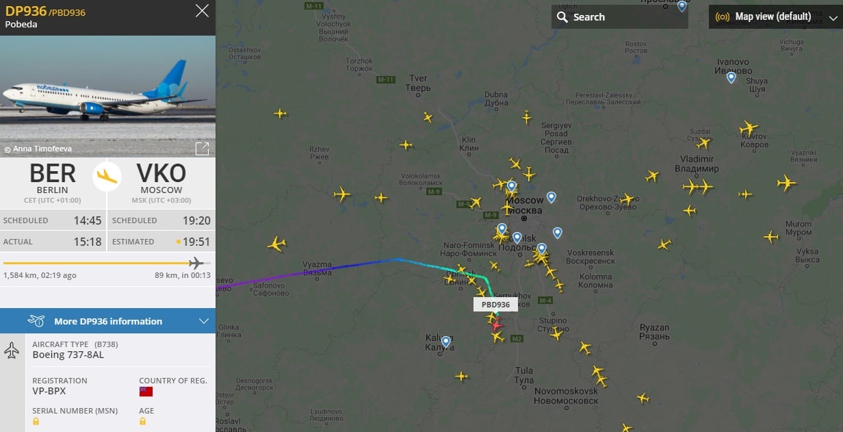The width and height of the screenshot is (843, 432).
Task: Click the chevron on More DP936 information bar
Action: (203, 321)
